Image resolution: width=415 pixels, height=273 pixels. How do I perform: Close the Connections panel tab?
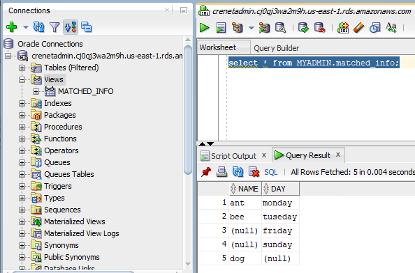167,10
